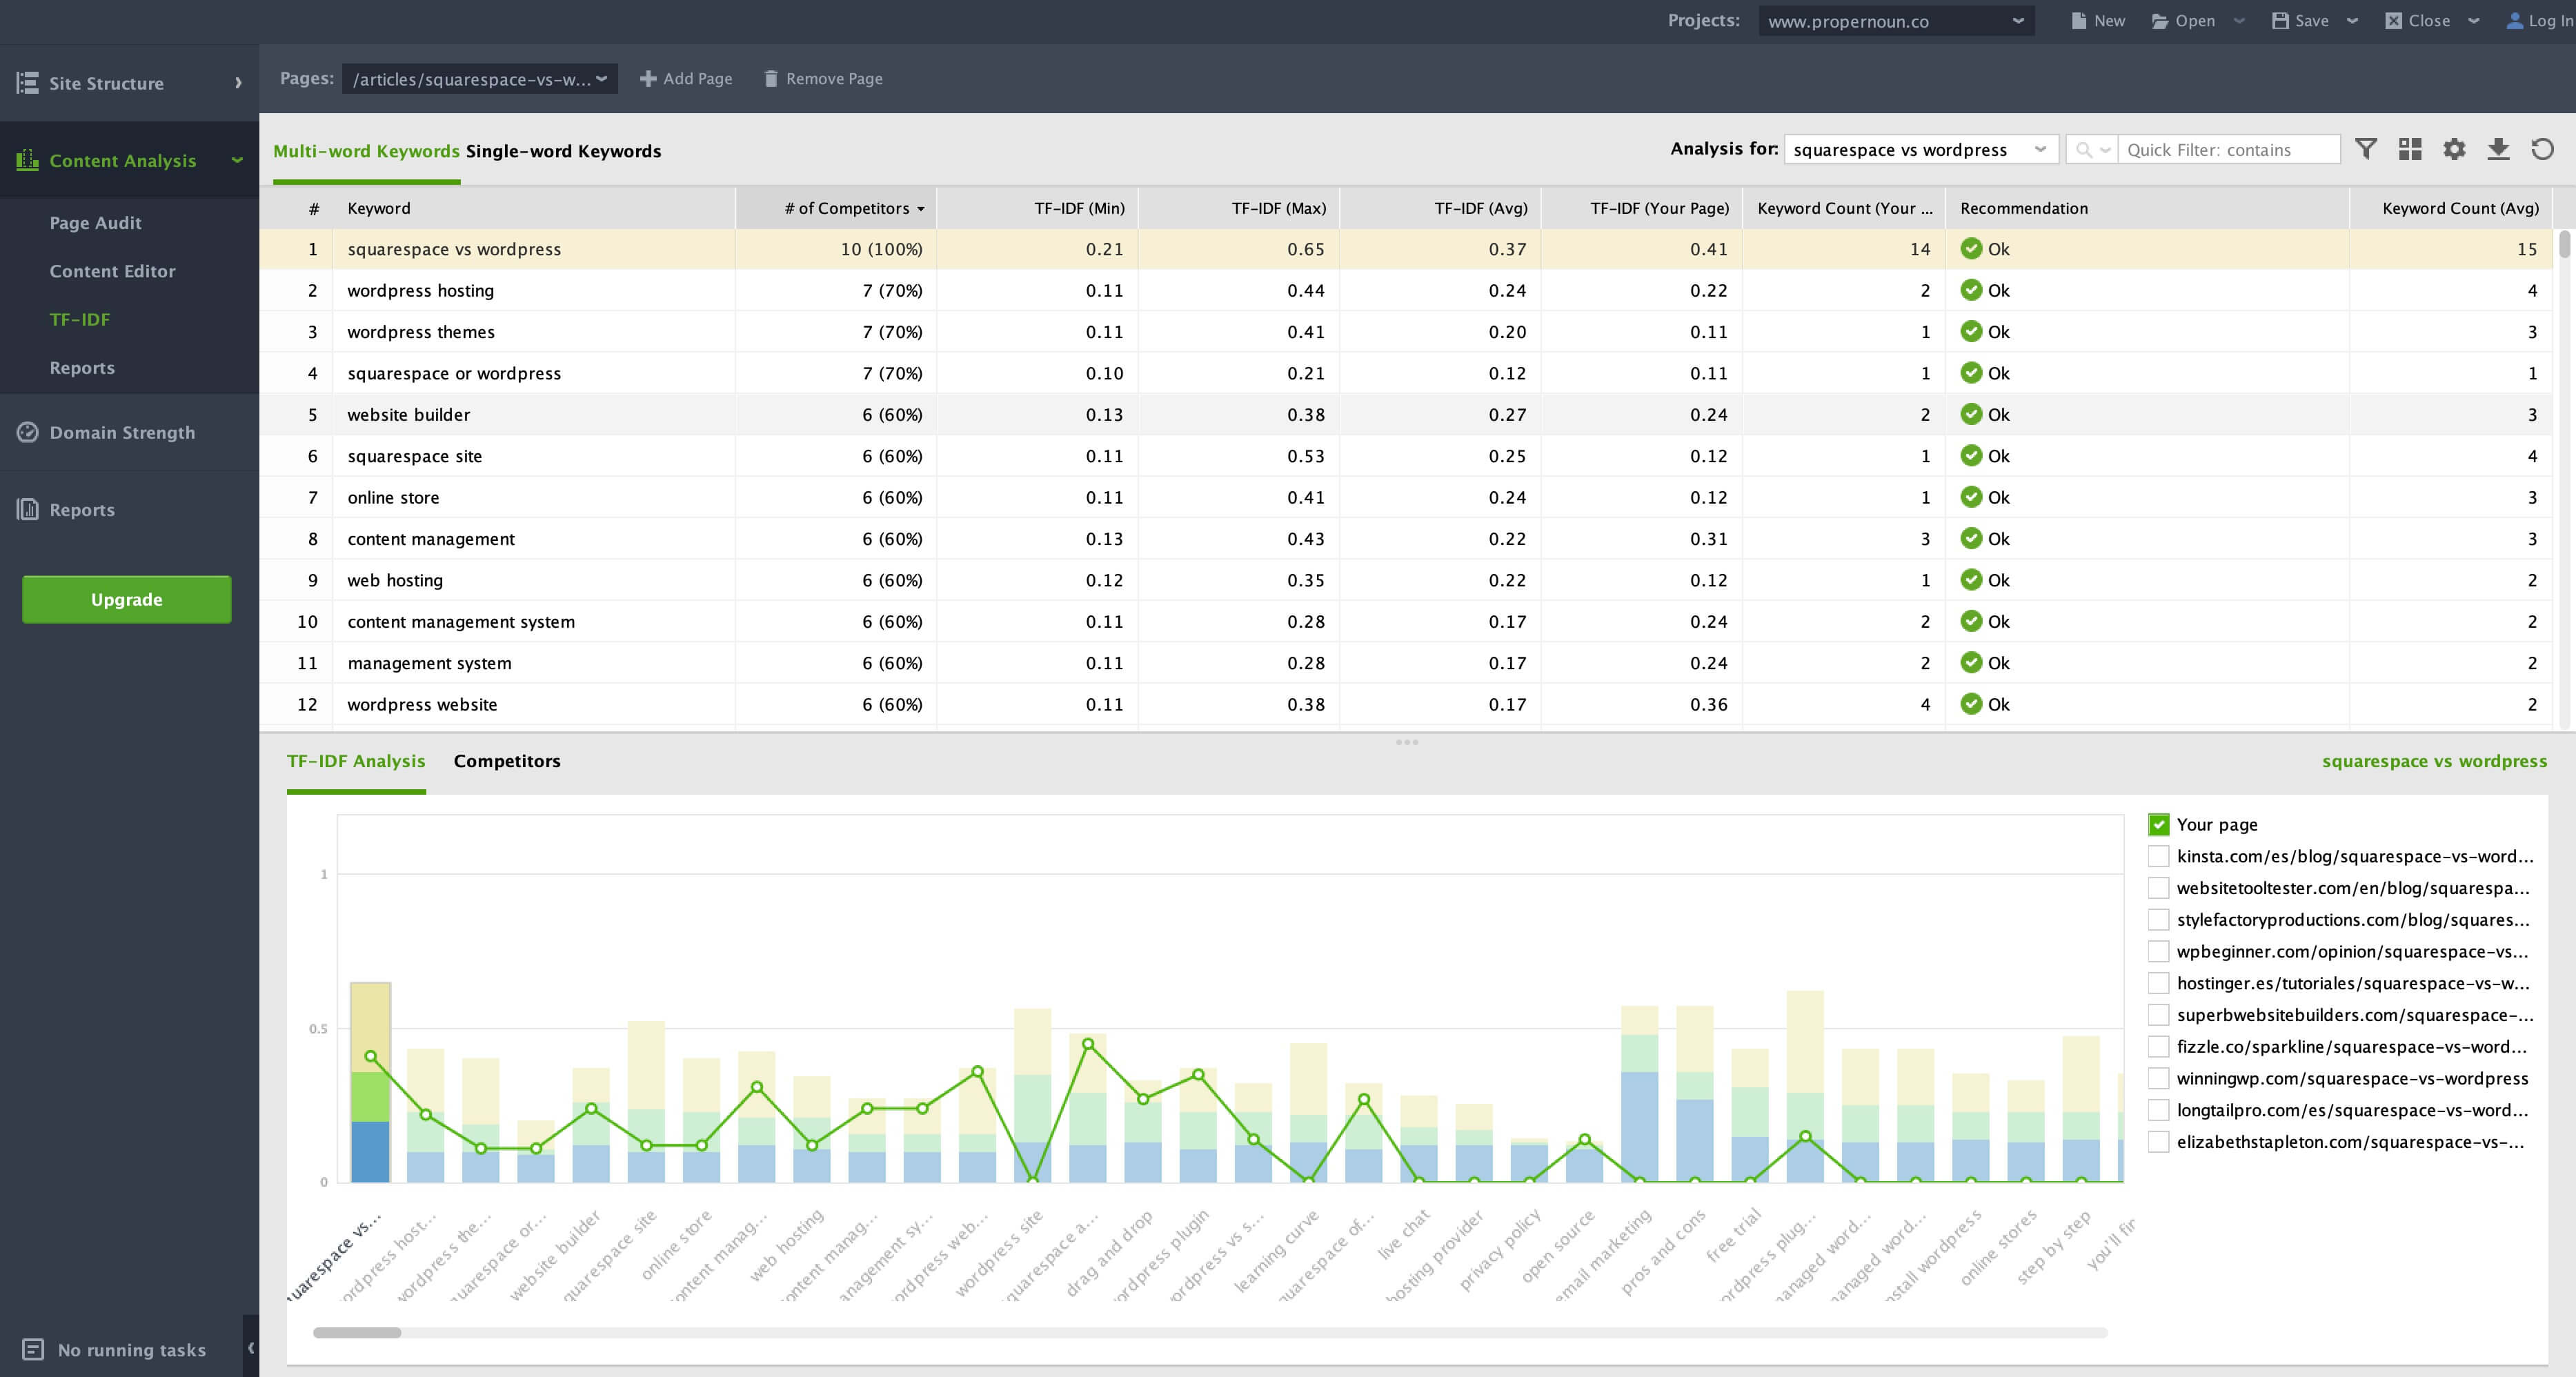Collapse the Content Analysis chevron
This screenshot has width=2576, height=1377.
click(x=237, y=160)
